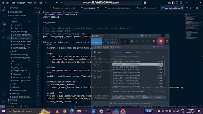Select the 29.0MB Bandicam video row
The image size is (203, 114).
pos(138,64)
